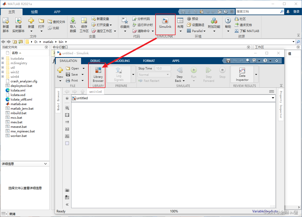The width and height of the screenshot is (302, 217).
Task: Click New Variable (新建变量)
Action: (100, 19)
